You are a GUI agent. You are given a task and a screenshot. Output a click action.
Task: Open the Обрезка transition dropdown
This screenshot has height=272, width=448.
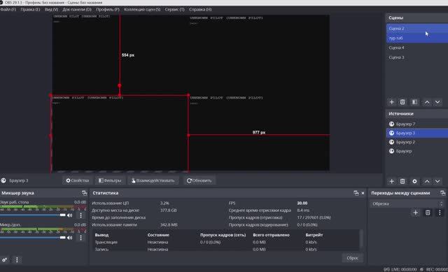pos(407,203)
